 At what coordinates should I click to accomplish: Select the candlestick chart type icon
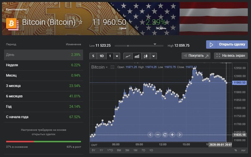coord(146,56)
